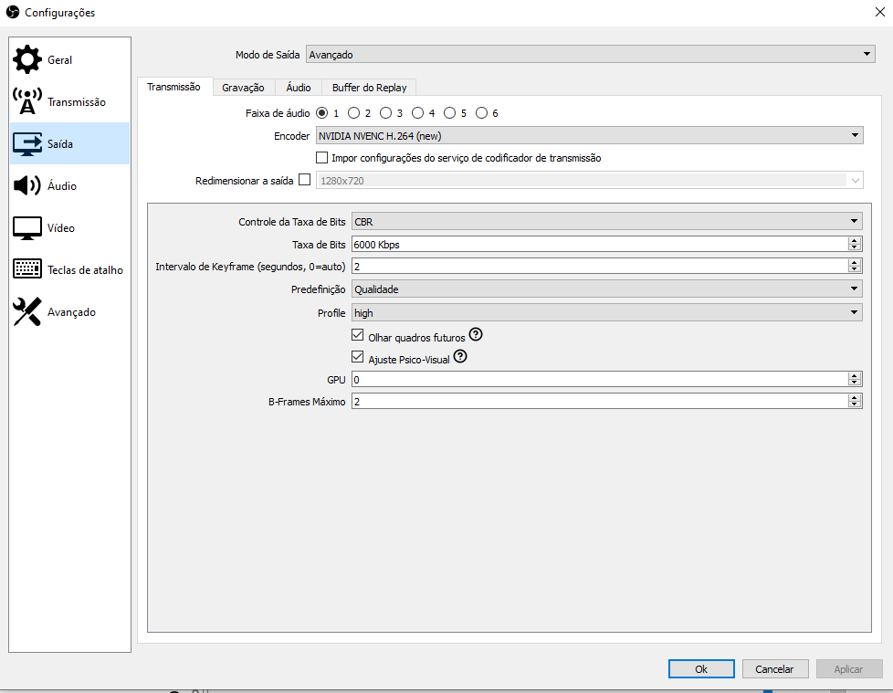893x693 pixels.
Task: Decrease Keyframe interval with down arrow
Action: 854,269
